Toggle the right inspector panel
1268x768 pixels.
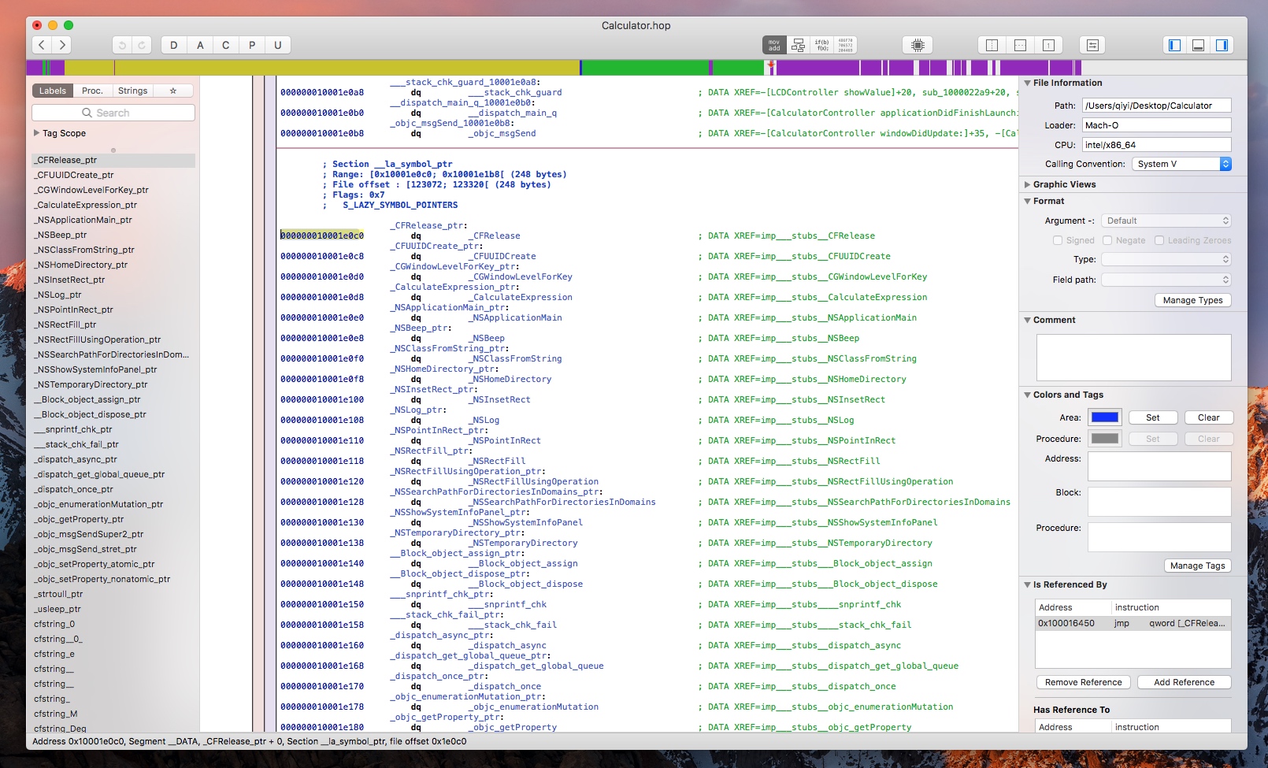[x=1222, y=45]
